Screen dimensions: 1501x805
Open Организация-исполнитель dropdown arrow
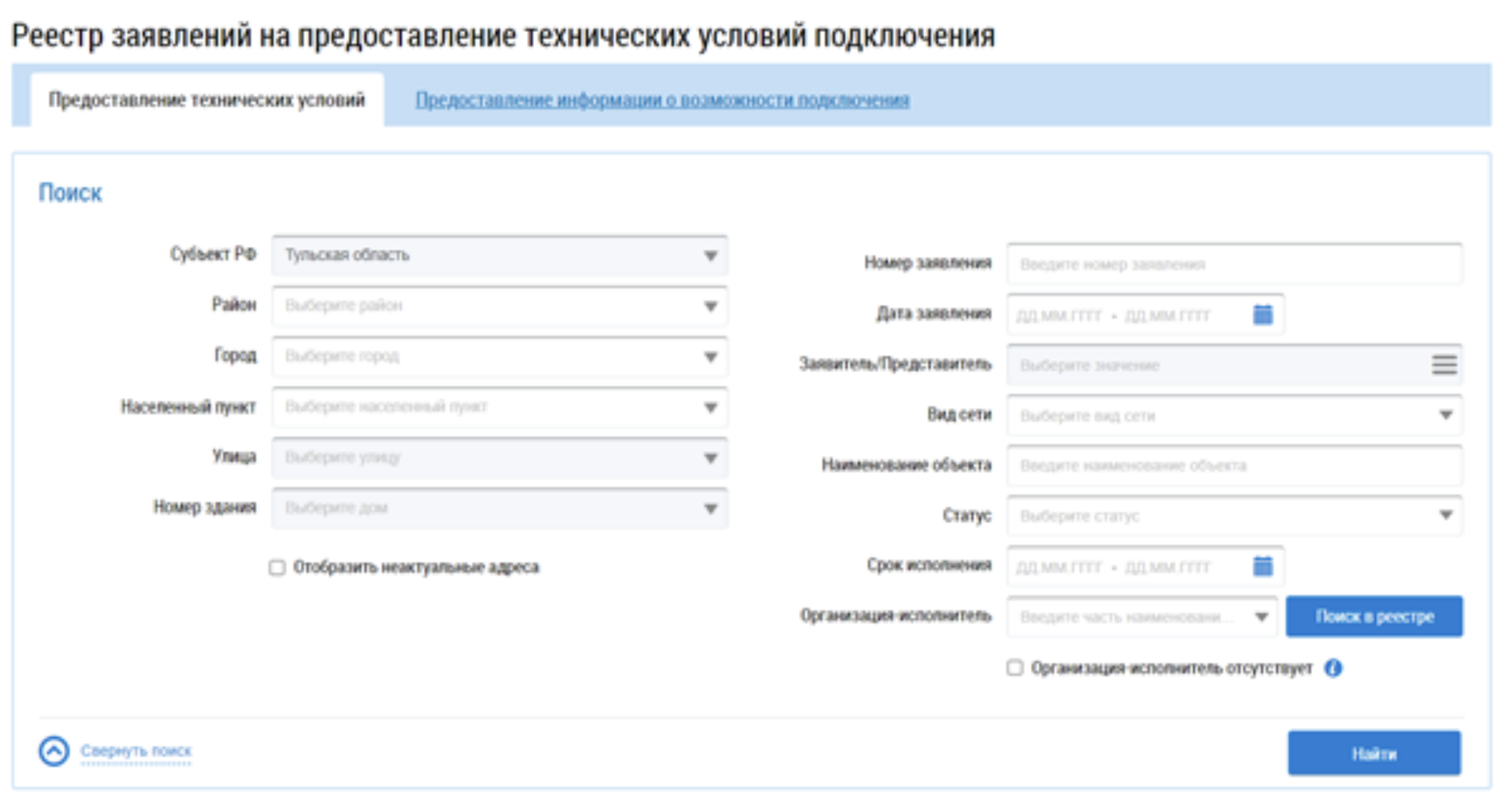1261,617
